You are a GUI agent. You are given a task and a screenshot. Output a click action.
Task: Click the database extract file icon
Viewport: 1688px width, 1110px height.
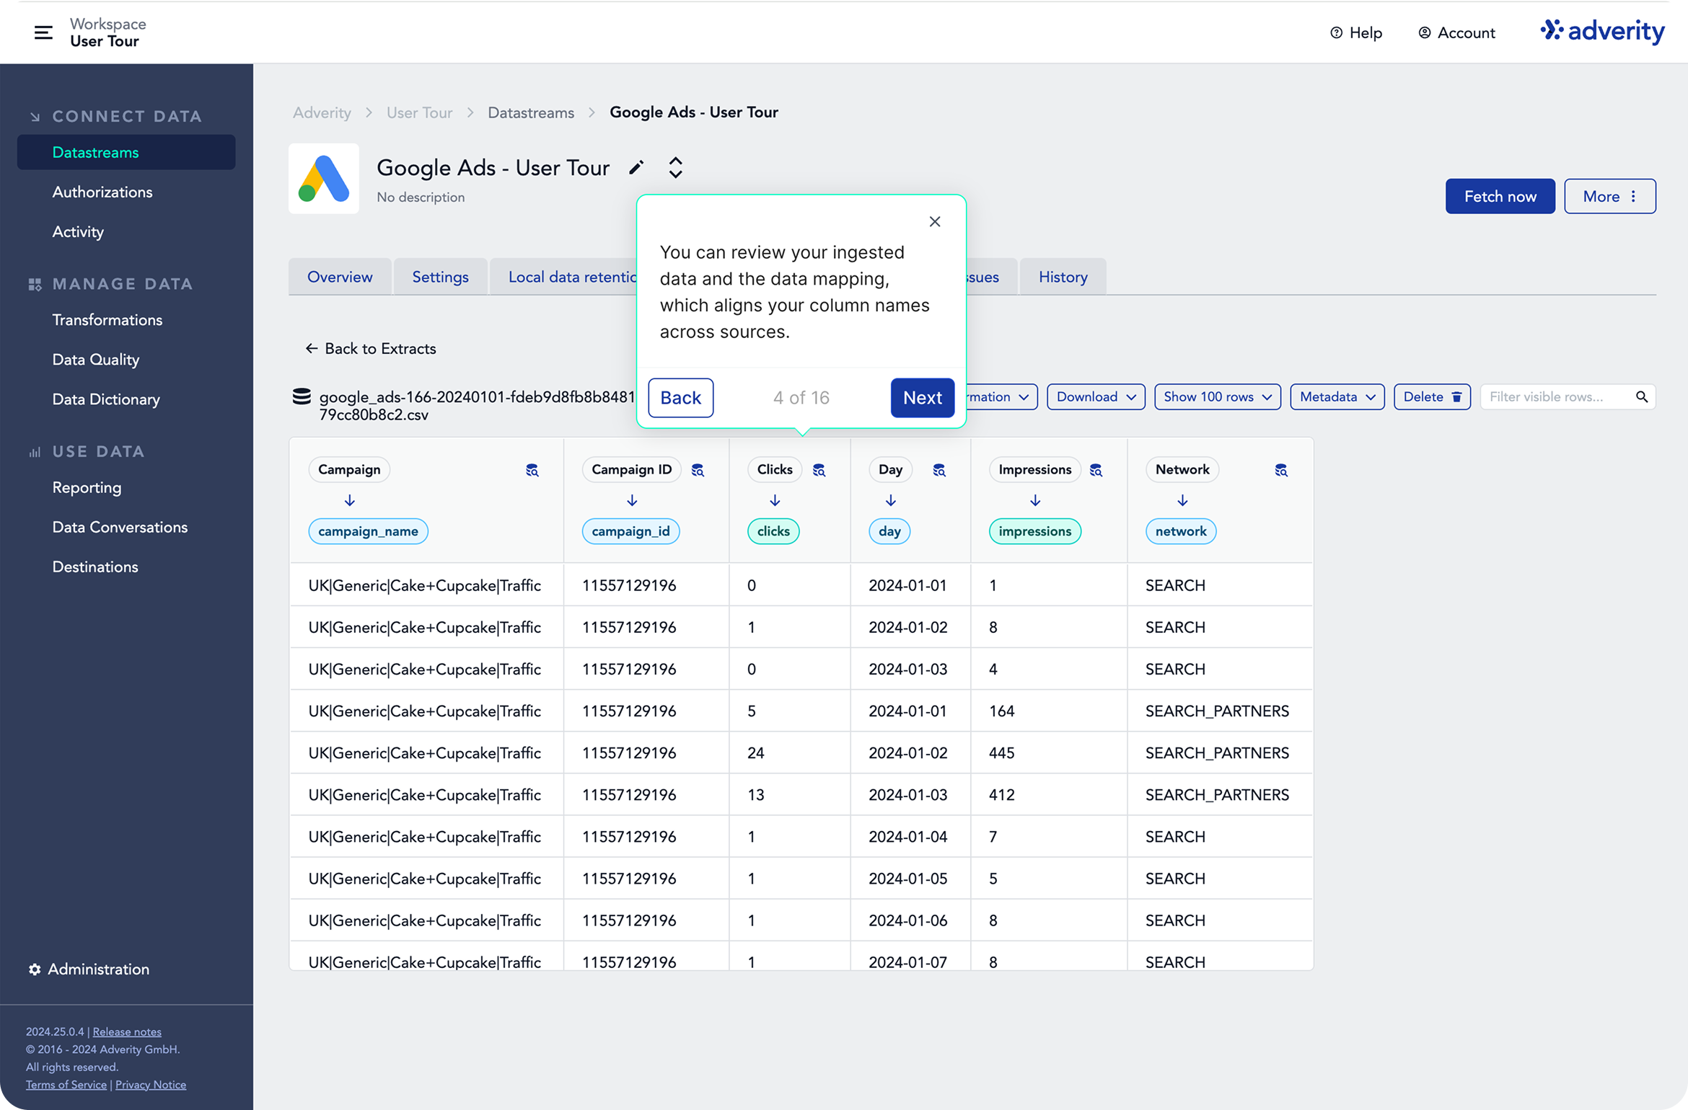(302, 396)
